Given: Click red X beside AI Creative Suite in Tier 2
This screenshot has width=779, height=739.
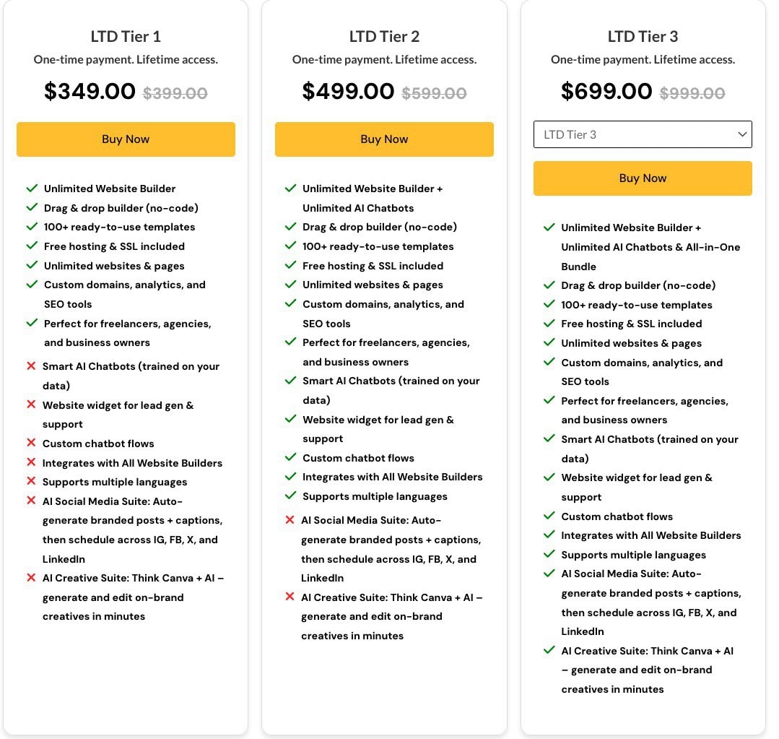Looking at the screenshot, I should [290, 597].
